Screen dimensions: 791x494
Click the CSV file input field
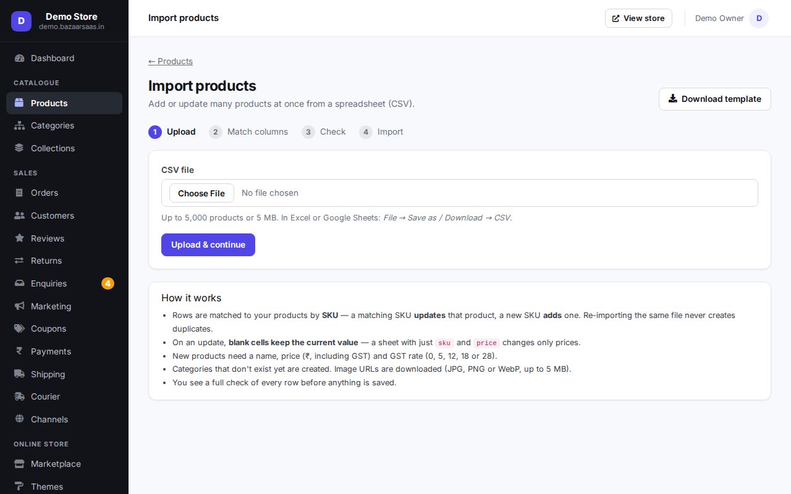[460, 193]
